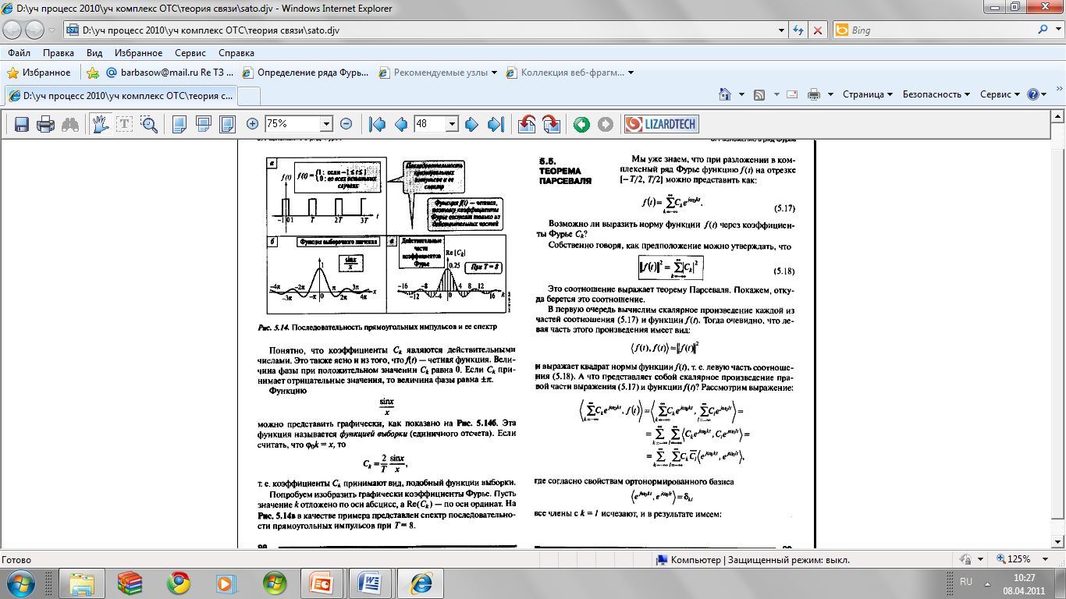The image size is (1066, 599).
Task: Open Windows Explorer from the taskbar
Action: pyautogui.click(x=81, y=582)
